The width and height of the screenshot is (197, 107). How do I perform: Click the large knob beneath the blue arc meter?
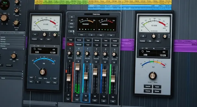pyautogui.click(x=43, y=72)
